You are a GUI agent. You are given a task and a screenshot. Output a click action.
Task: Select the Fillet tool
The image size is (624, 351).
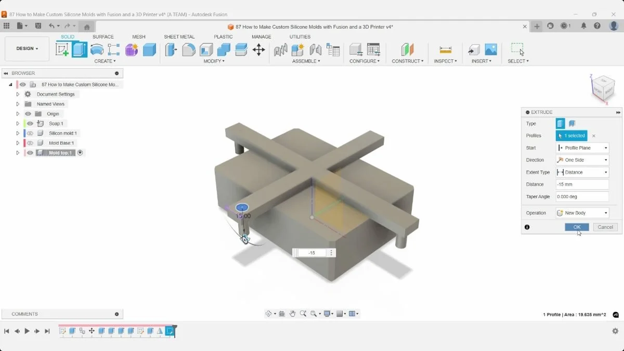tap(189, 49)
